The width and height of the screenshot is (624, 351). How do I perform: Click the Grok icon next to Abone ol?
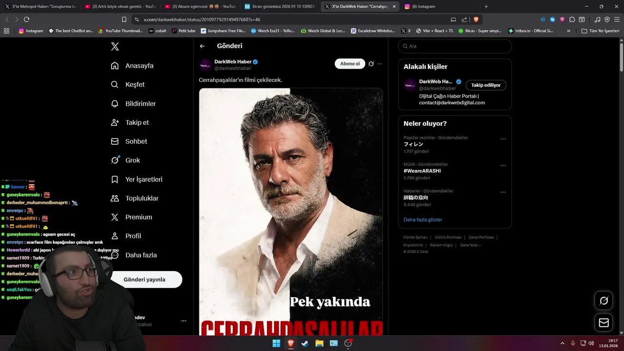pyautogui.click(x=371, y=64)
